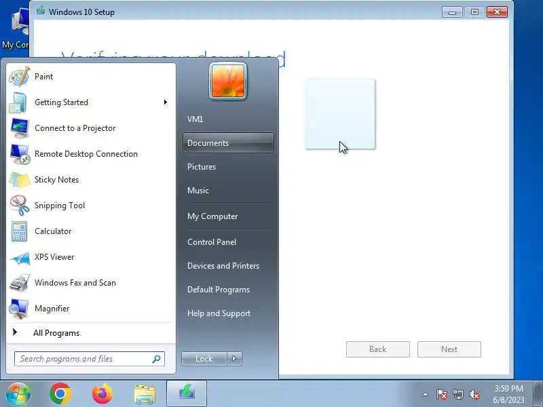Open the Sticky Notes icon
Viewport: 543px width, 407px height.
click(x=20, y=180)
